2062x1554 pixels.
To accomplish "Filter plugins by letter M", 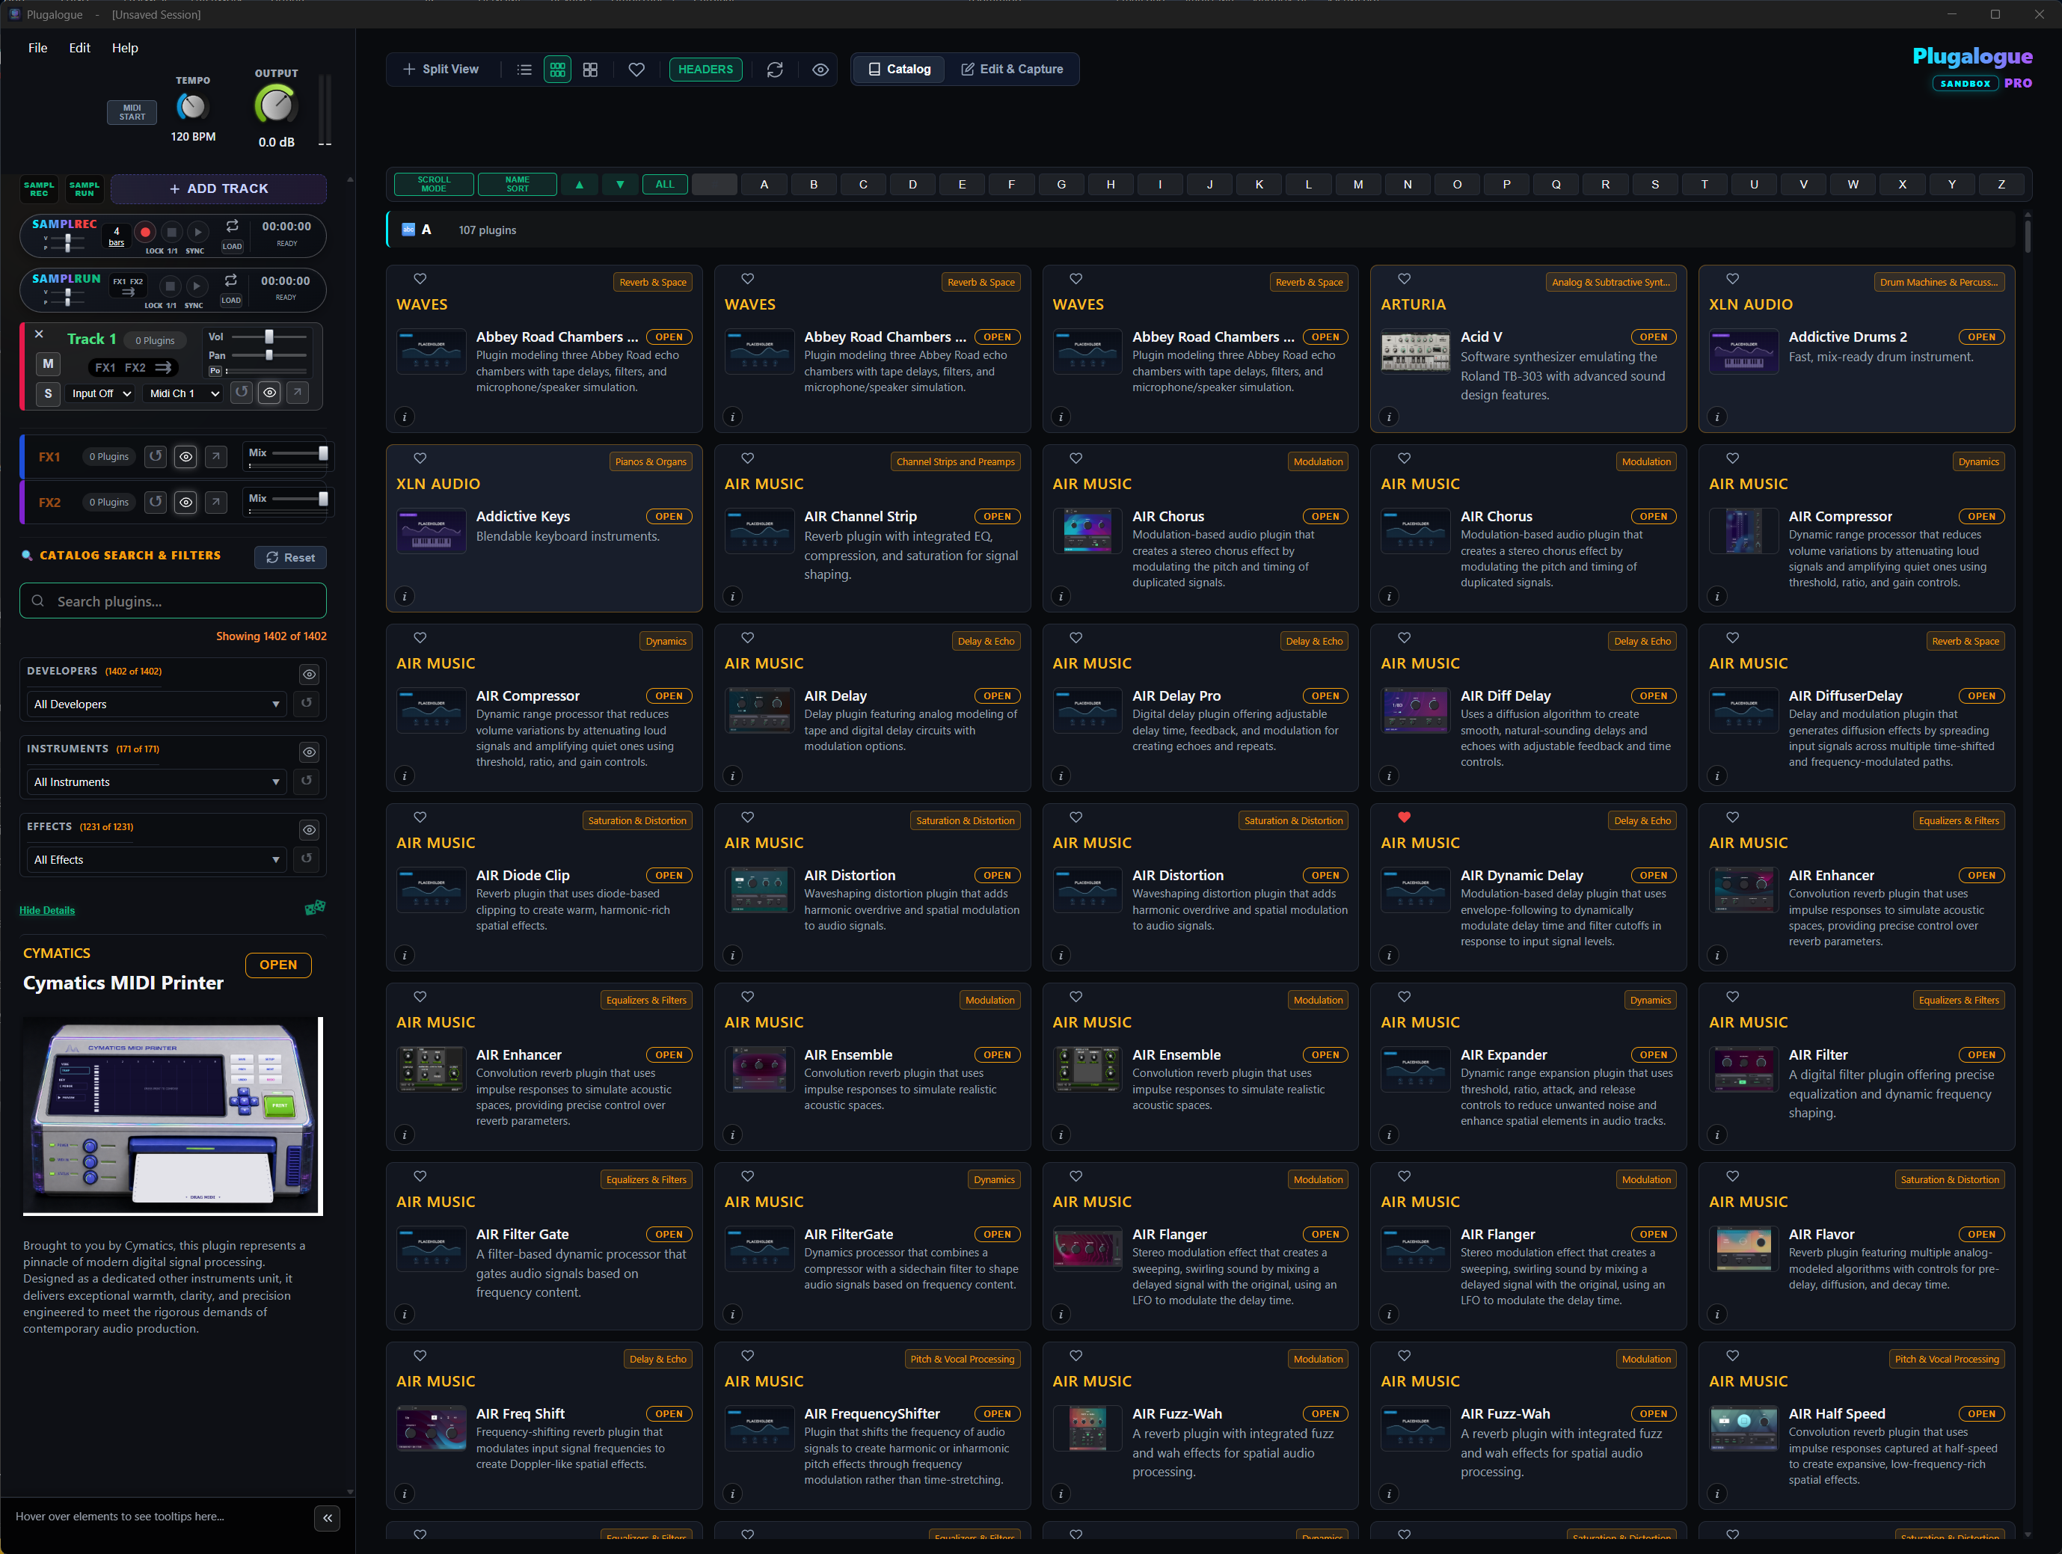I will tap(1358, 185).
